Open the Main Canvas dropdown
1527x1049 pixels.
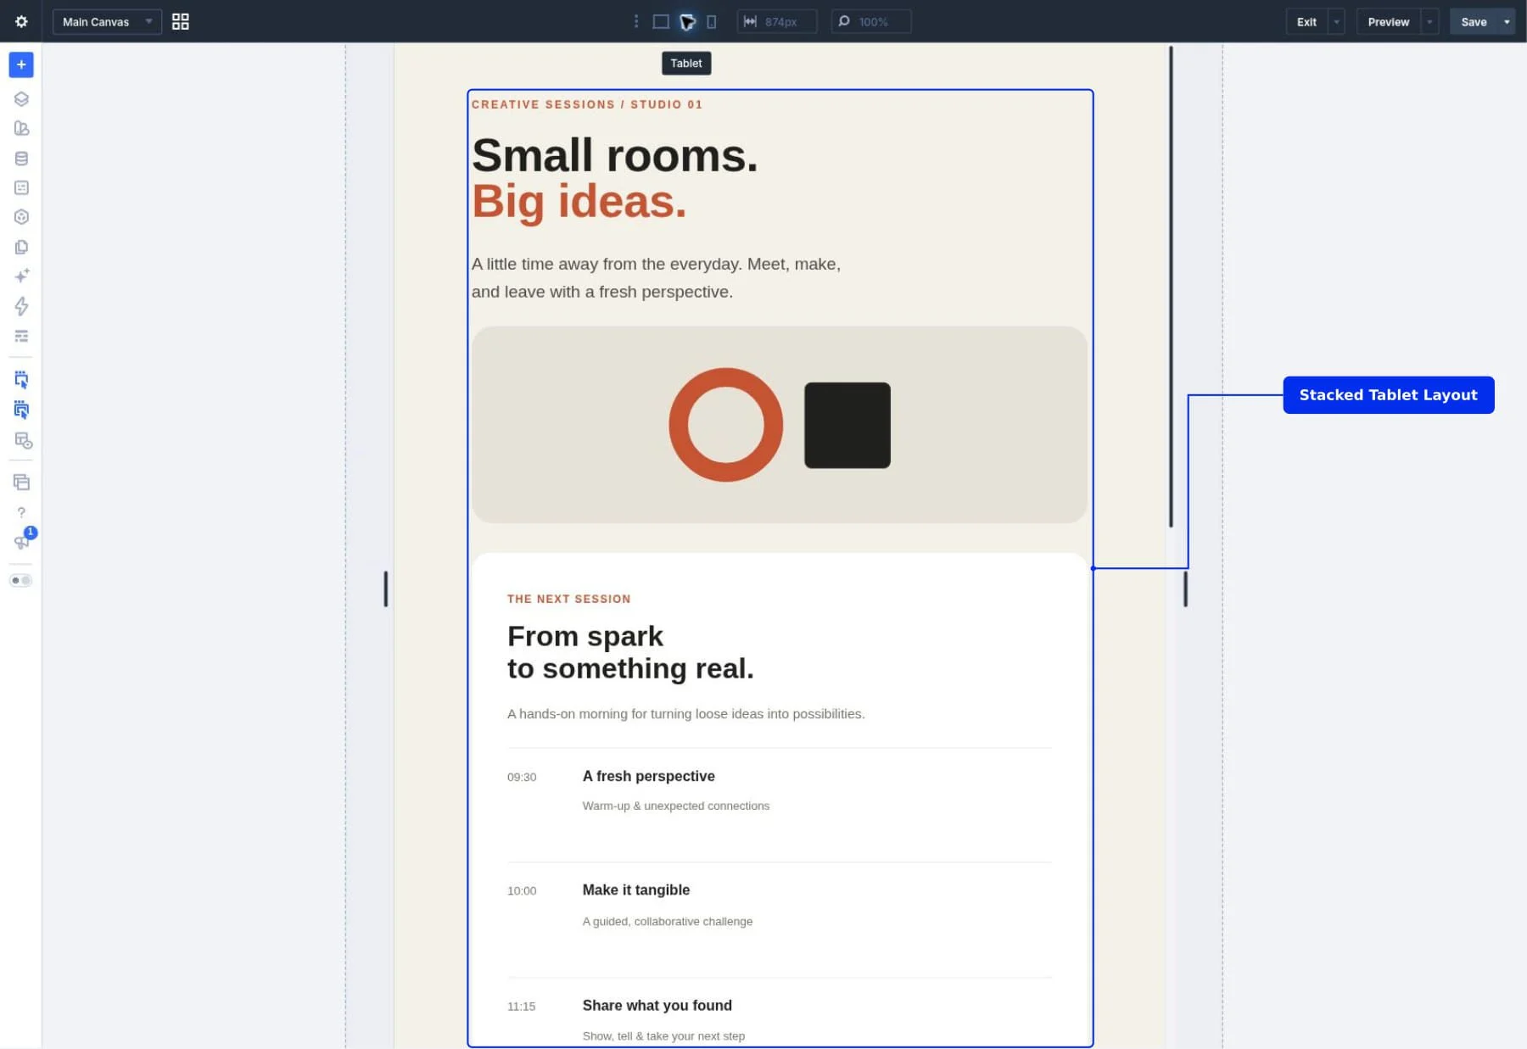[107, 21]
